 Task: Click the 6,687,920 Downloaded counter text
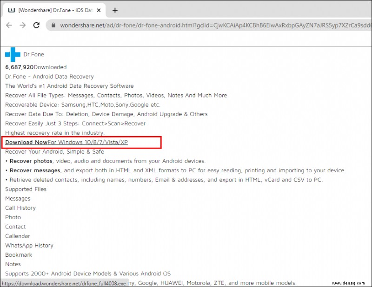tap(36, 67)
